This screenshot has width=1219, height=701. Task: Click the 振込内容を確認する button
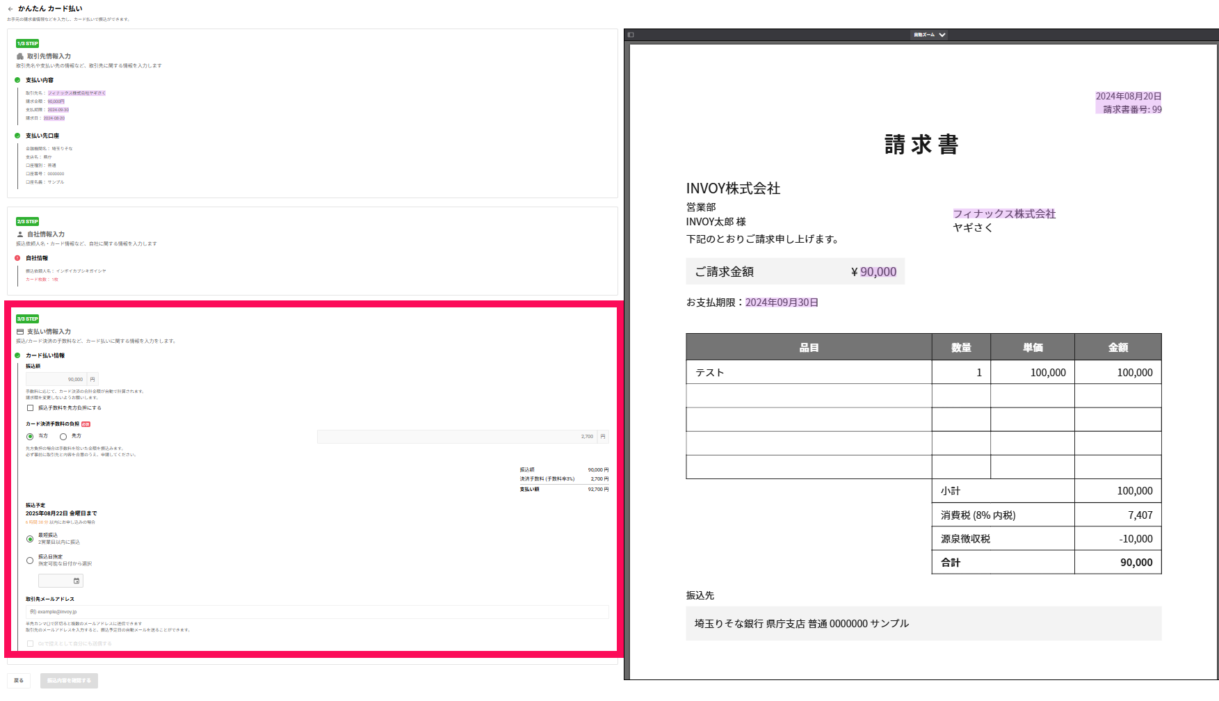click(69, 681)
